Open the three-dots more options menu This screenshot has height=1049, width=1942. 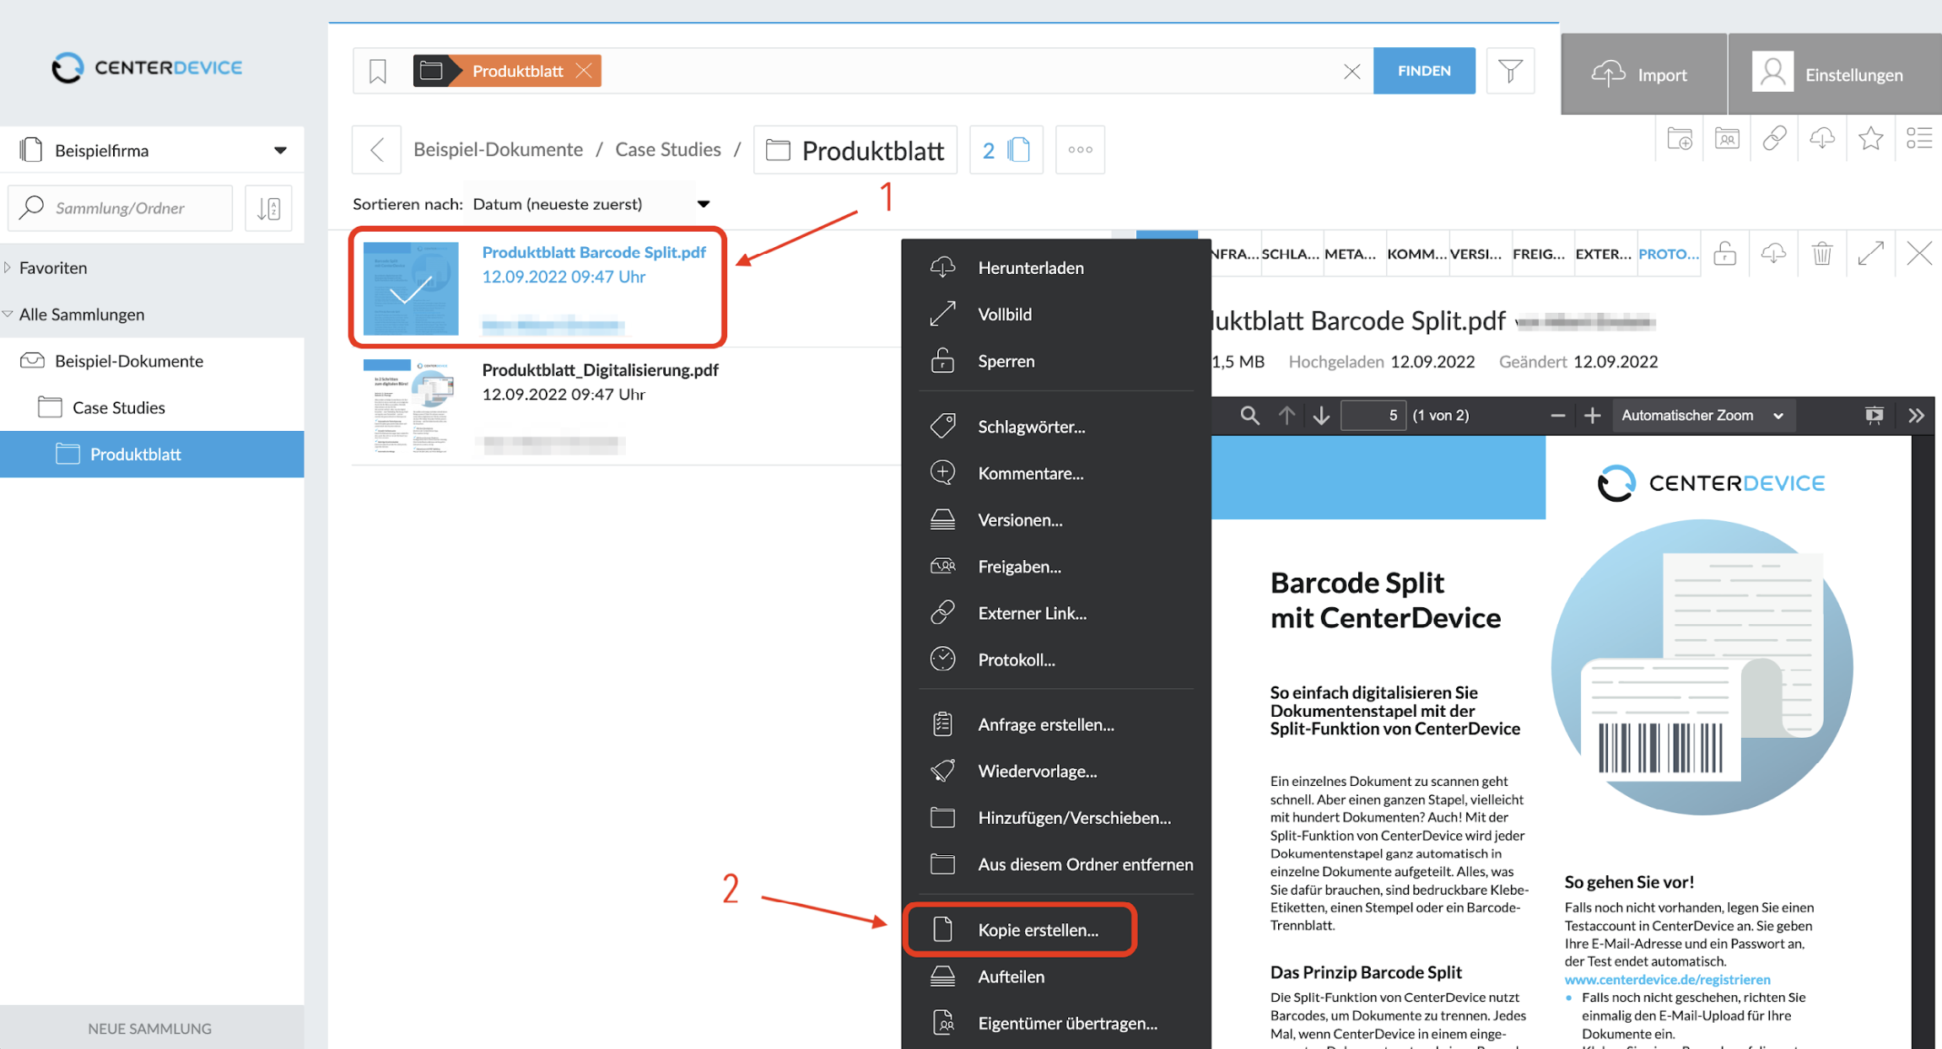click(1080, 150)
